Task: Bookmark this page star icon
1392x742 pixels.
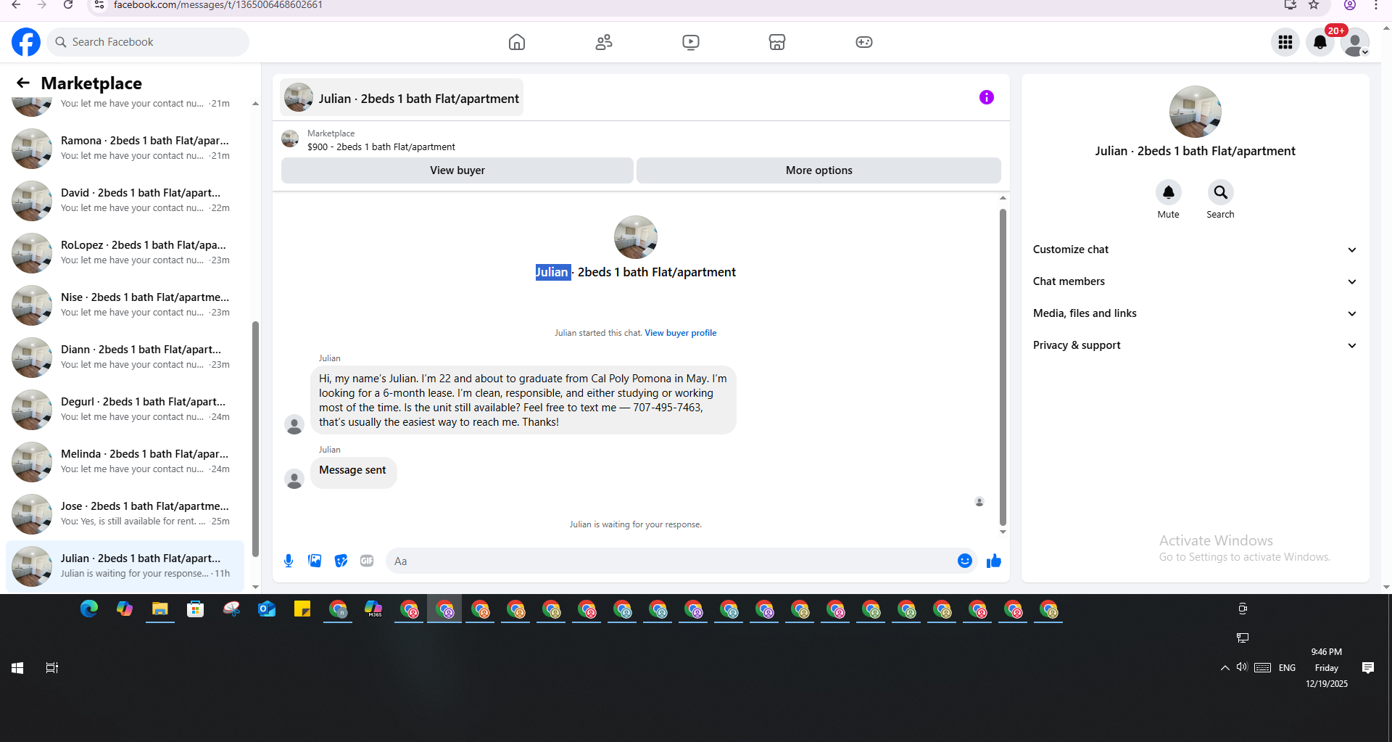Action: pos(1314,5)
